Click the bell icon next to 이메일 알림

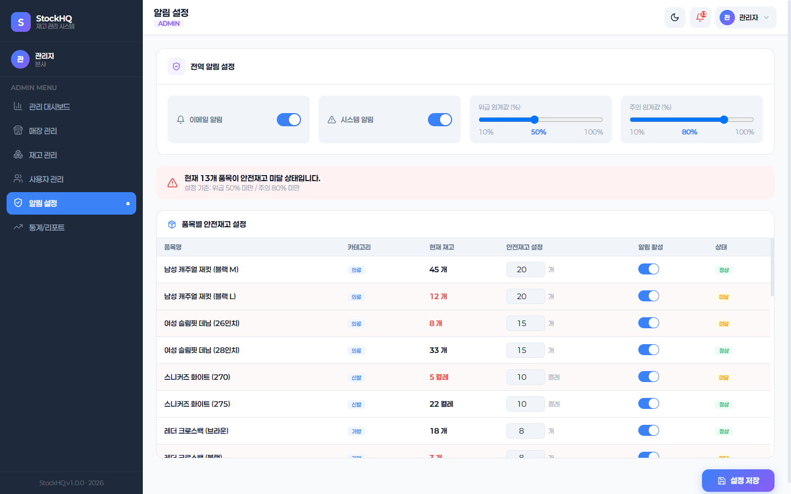click(x=181, y=120)
